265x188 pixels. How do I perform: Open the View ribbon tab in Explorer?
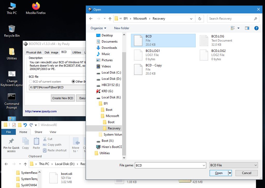tap(53, 132)
